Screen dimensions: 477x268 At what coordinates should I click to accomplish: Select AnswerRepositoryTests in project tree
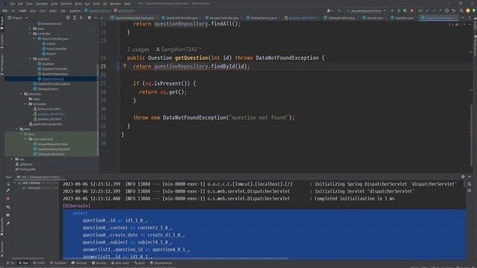click(x=51, y=144)
